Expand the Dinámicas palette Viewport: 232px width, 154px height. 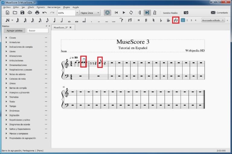tap(6, 111)
